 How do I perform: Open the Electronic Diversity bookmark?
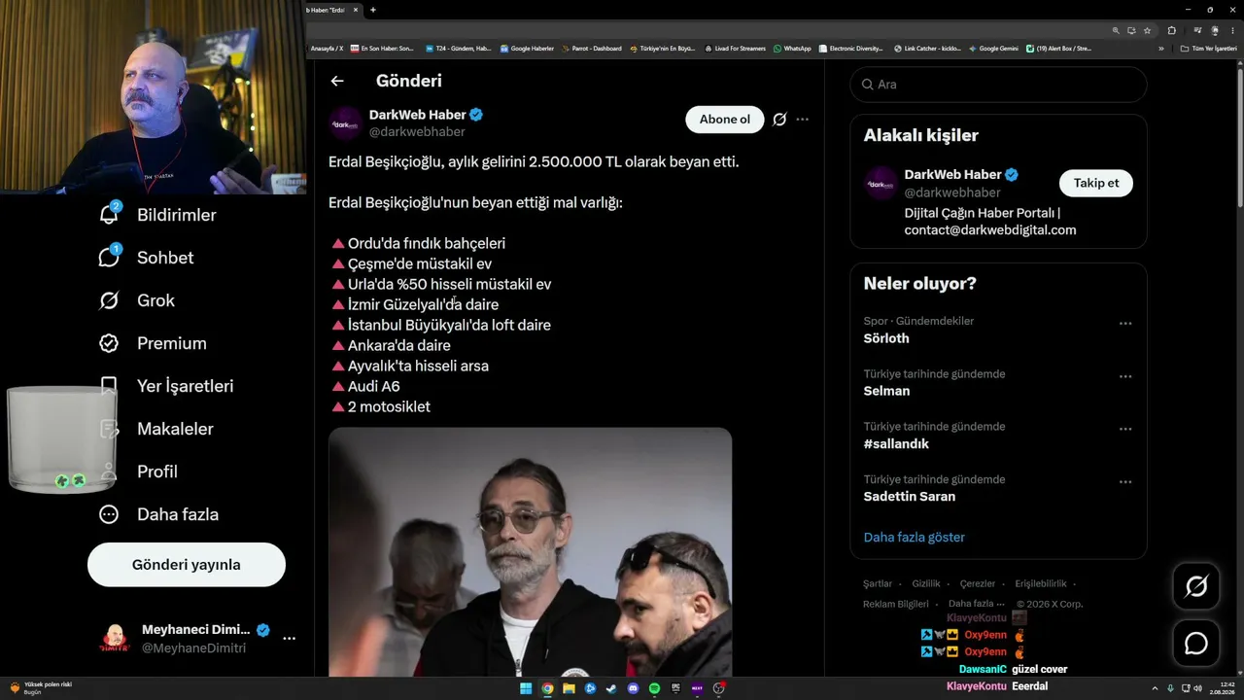(851, 48)
